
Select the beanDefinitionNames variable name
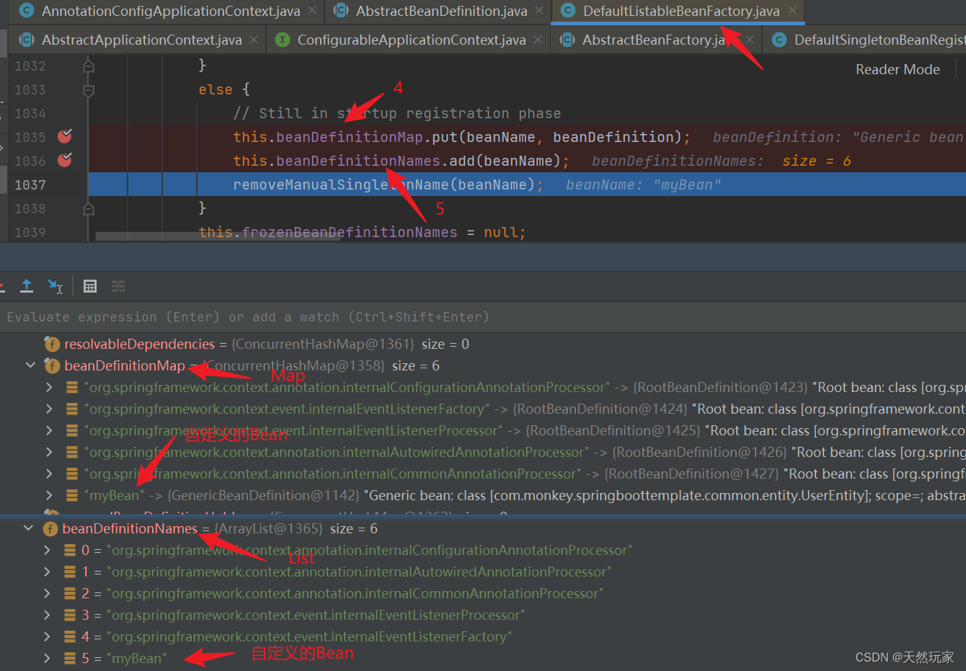[130, 528]
